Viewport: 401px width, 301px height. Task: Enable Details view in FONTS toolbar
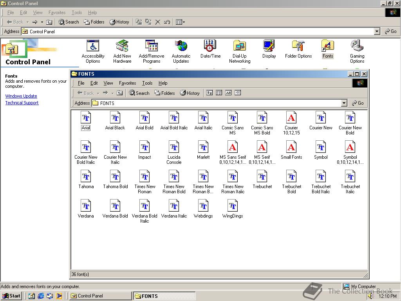(238, 93)
